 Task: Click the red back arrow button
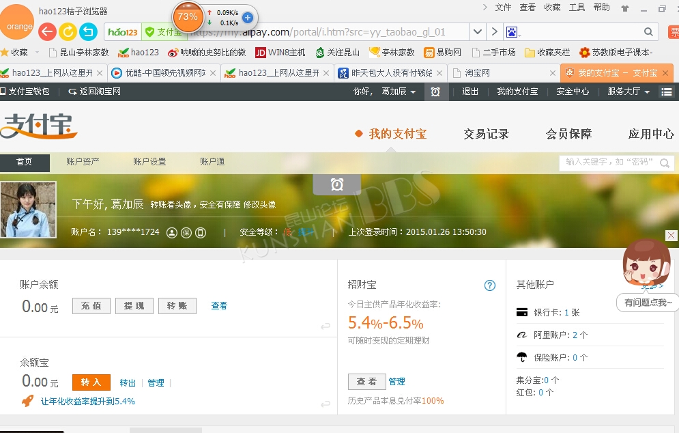47,31
